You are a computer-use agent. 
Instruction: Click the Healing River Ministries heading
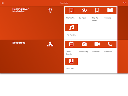coord(20,10)
